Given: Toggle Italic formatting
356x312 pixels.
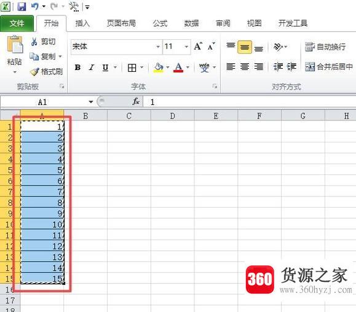Looking at the screenshot, I should (92, 68).
